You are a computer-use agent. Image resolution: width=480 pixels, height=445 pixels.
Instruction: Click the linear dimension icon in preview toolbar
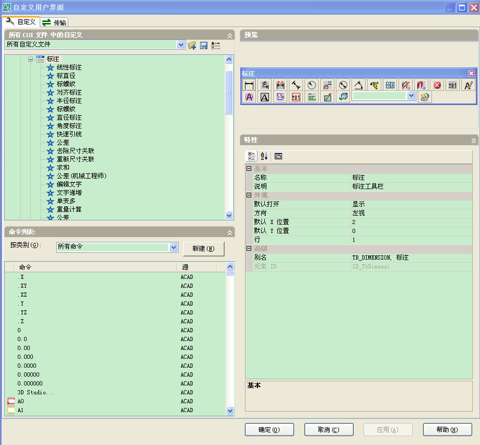pos(249,85)
